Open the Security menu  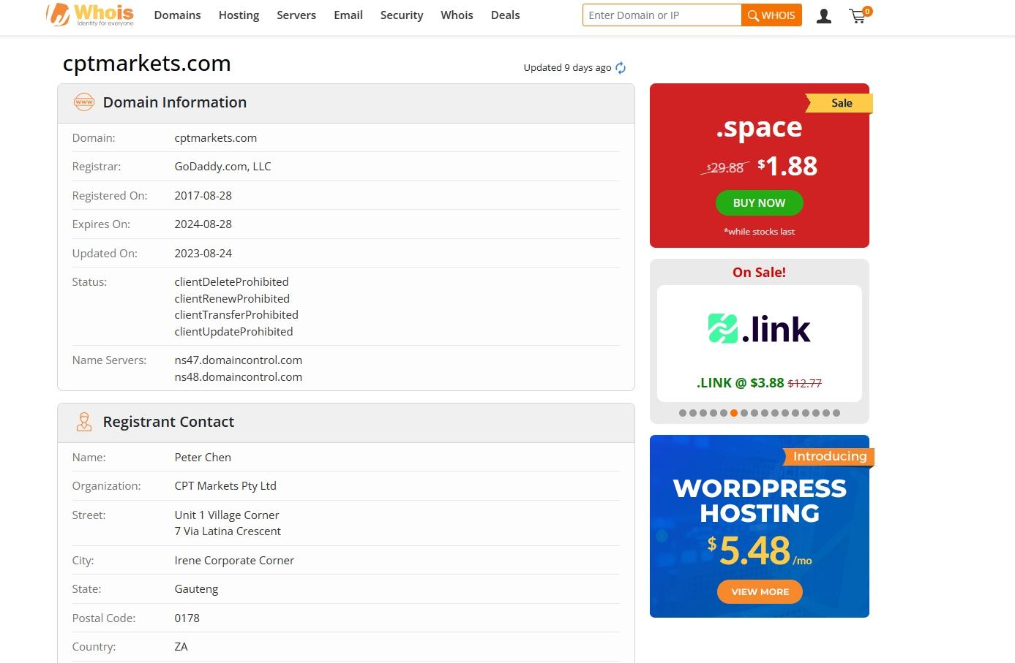(x=402, y=15)
